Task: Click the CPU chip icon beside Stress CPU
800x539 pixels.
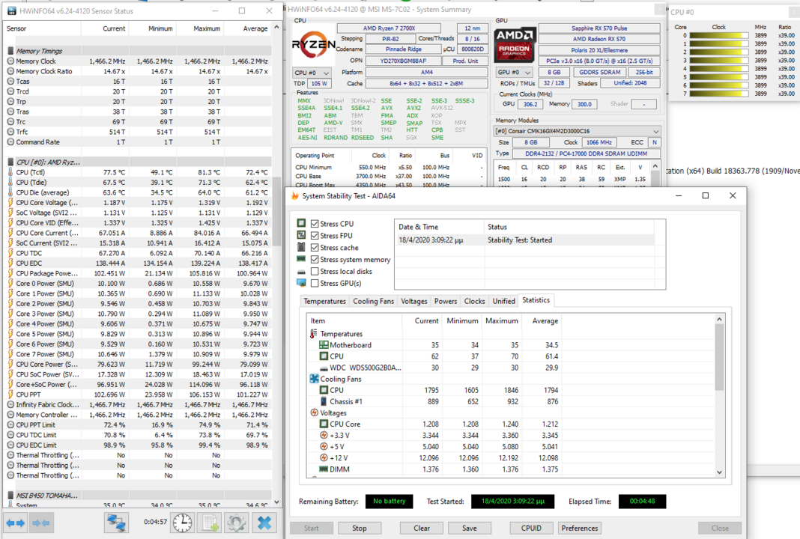Action: click(x=302, y=223)
